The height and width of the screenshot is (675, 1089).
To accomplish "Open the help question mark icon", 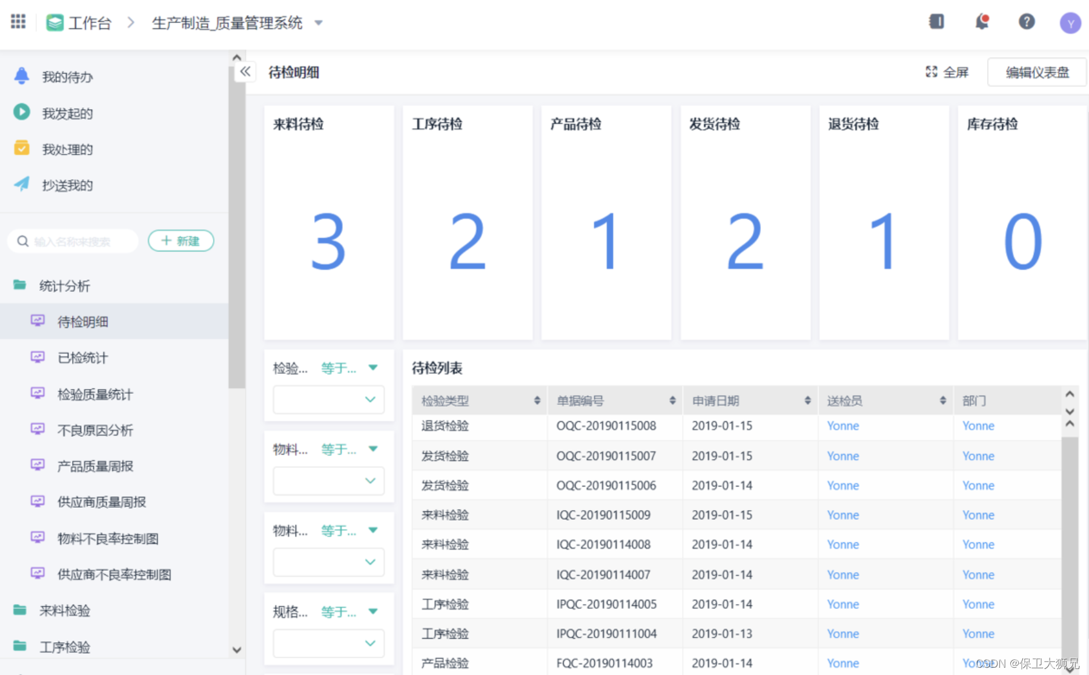I will tap(1027, 22).
